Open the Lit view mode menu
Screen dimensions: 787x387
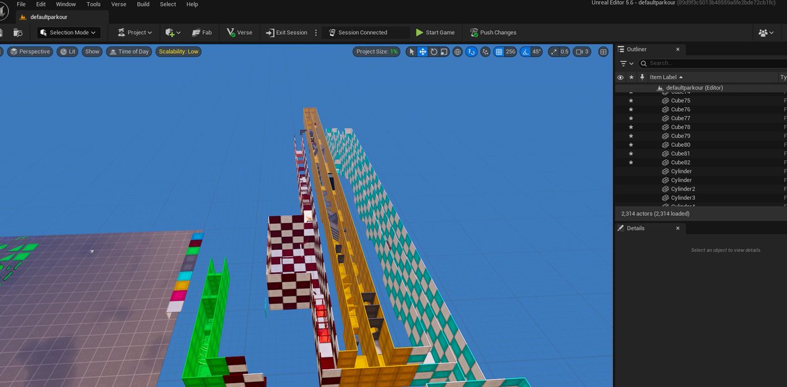click(67, 51)
